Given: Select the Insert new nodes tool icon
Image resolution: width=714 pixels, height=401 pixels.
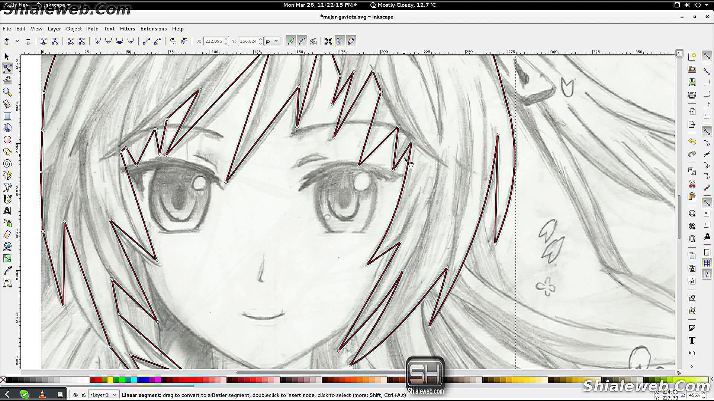Looking at the screenshot, I should coord(7,41).
